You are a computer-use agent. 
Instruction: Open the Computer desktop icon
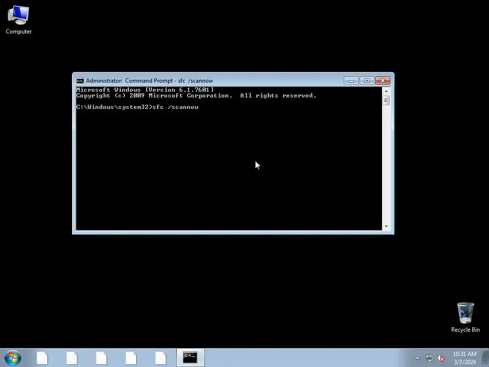(19, 20)
